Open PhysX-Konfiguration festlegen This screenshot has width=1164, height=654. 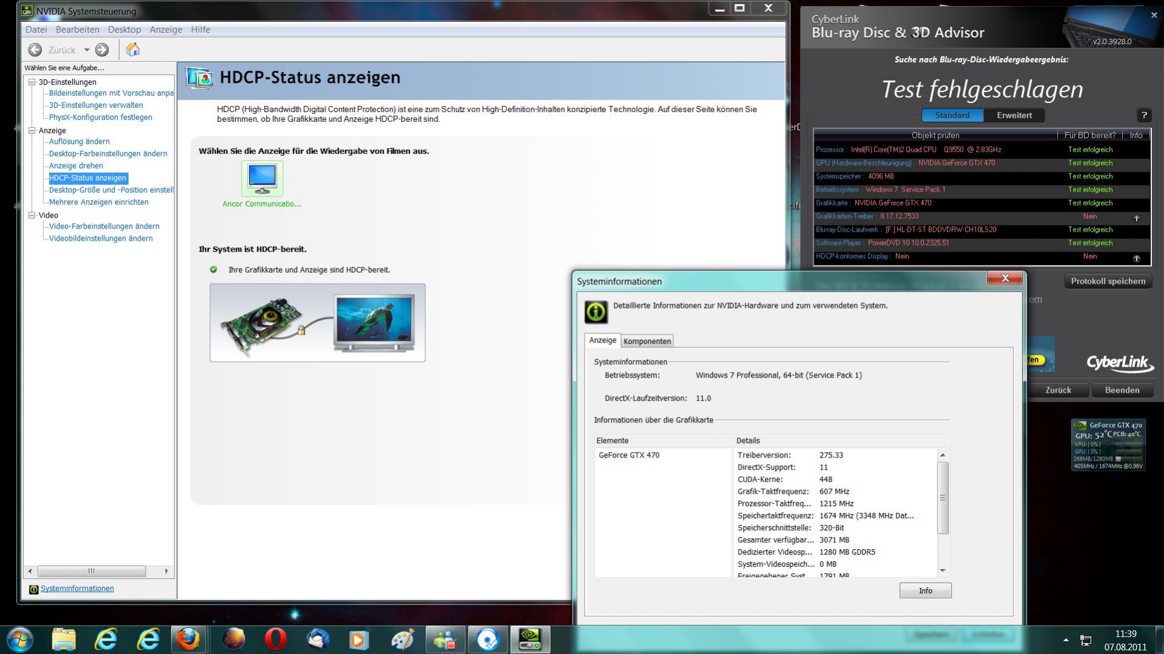point(101,117)
